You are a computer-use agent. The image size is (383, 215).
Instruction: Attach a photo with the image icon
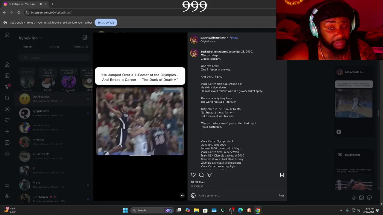point(361,198)
